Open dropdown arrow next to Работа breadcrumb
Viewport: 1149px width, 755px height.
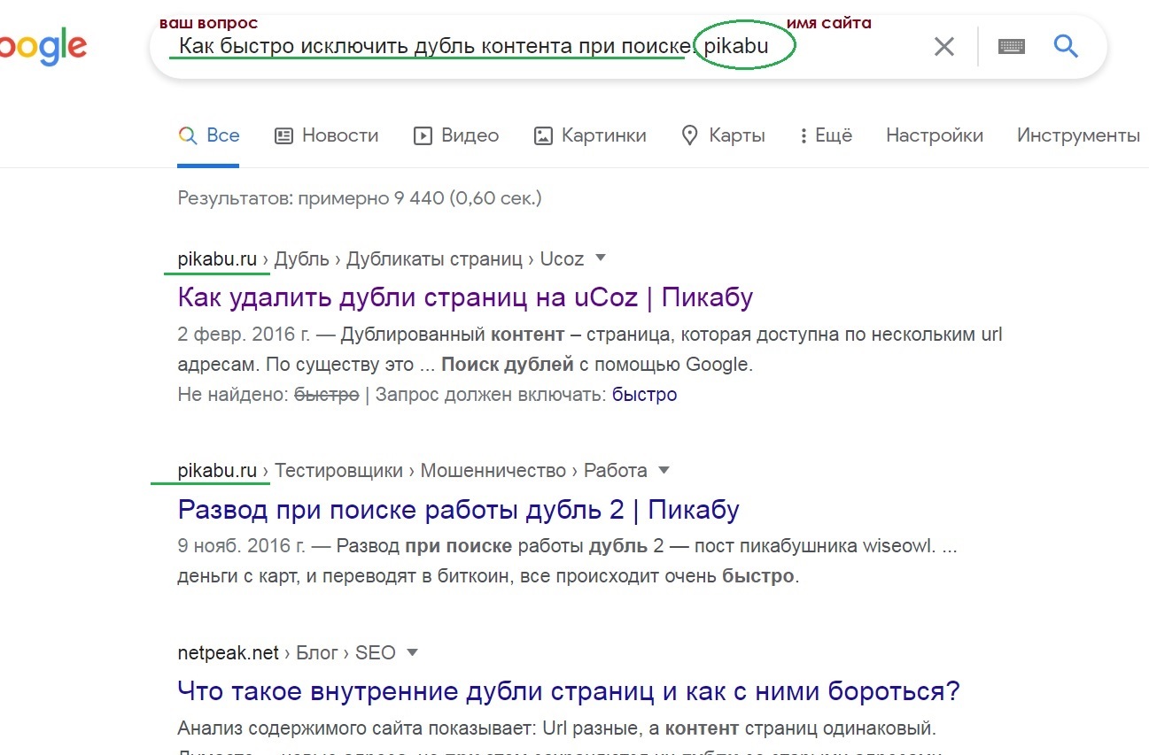tap(664, 470)
